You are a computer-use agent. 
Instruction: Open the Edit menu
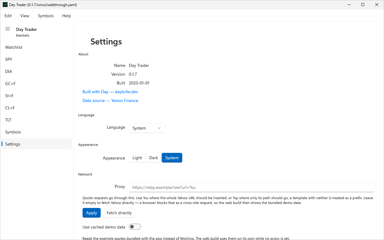click(8, 16)
